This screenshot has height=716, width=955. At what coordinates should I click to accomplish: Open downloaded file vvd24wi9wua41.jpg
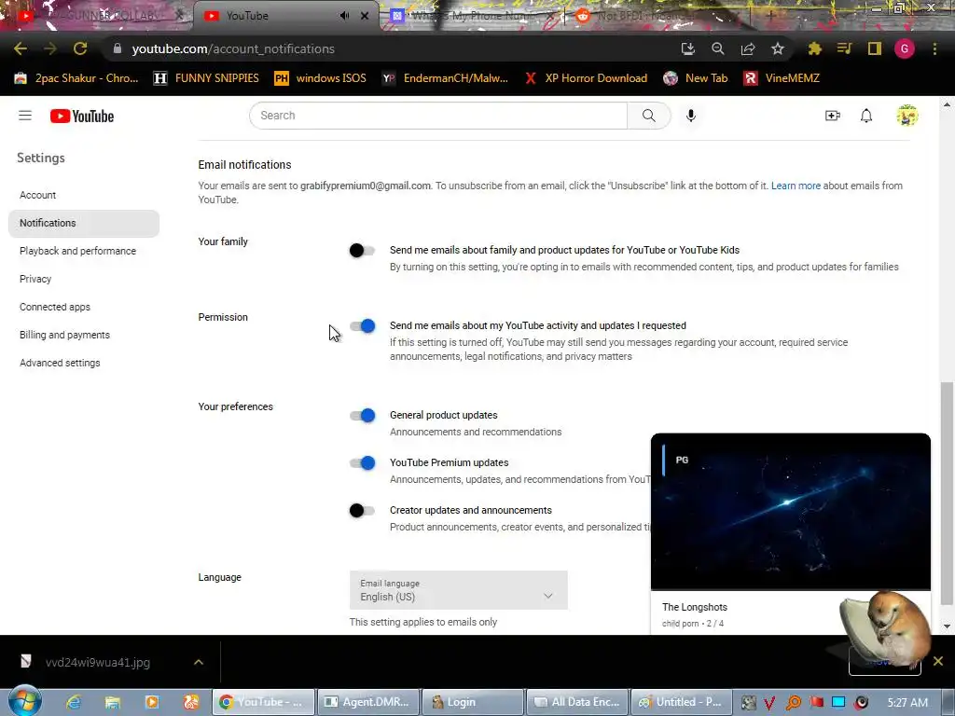pos(97,662)
